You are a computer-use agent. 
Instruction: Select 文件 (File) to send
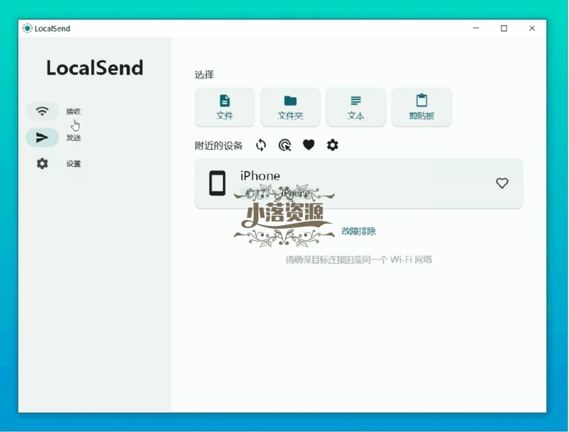click(x=224, y=107)
